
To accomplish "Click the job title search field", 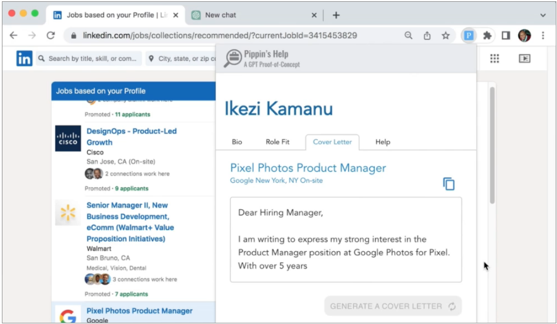I will 89,59.
